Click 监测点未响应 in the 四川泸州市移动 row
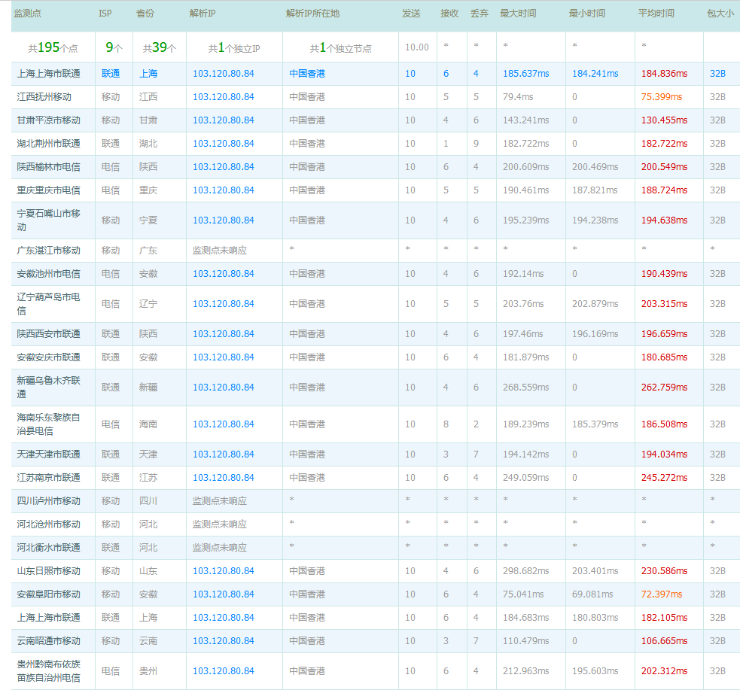The width and height of the screenshot is (740, 690). [219, 501]
